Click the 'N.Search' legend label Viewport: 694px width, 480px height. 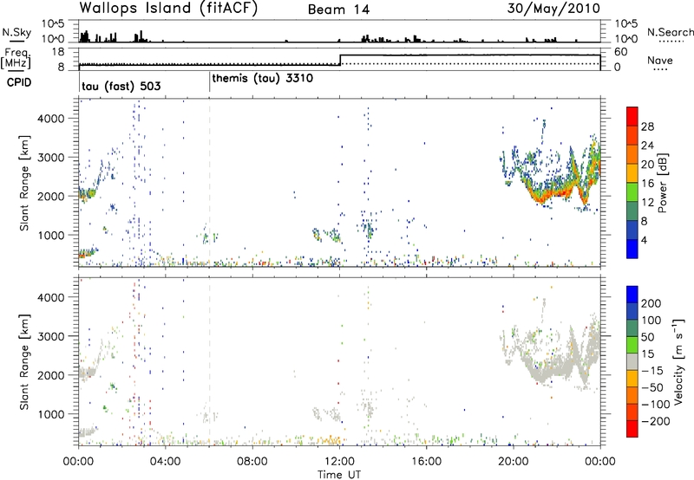[x=670, y=32]
